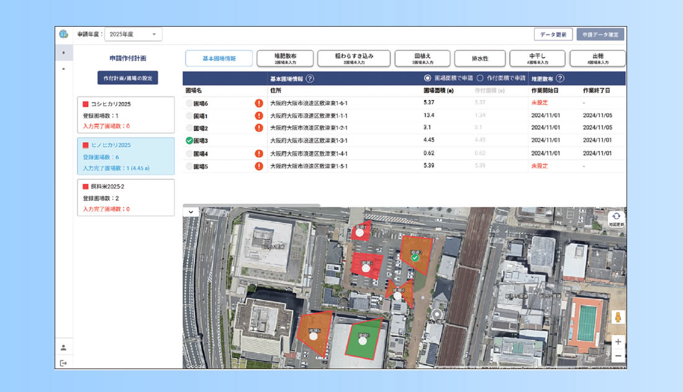Click the 作付計画/圃場の設定 button
Screen dimensions: 683x392
point(127,78)
